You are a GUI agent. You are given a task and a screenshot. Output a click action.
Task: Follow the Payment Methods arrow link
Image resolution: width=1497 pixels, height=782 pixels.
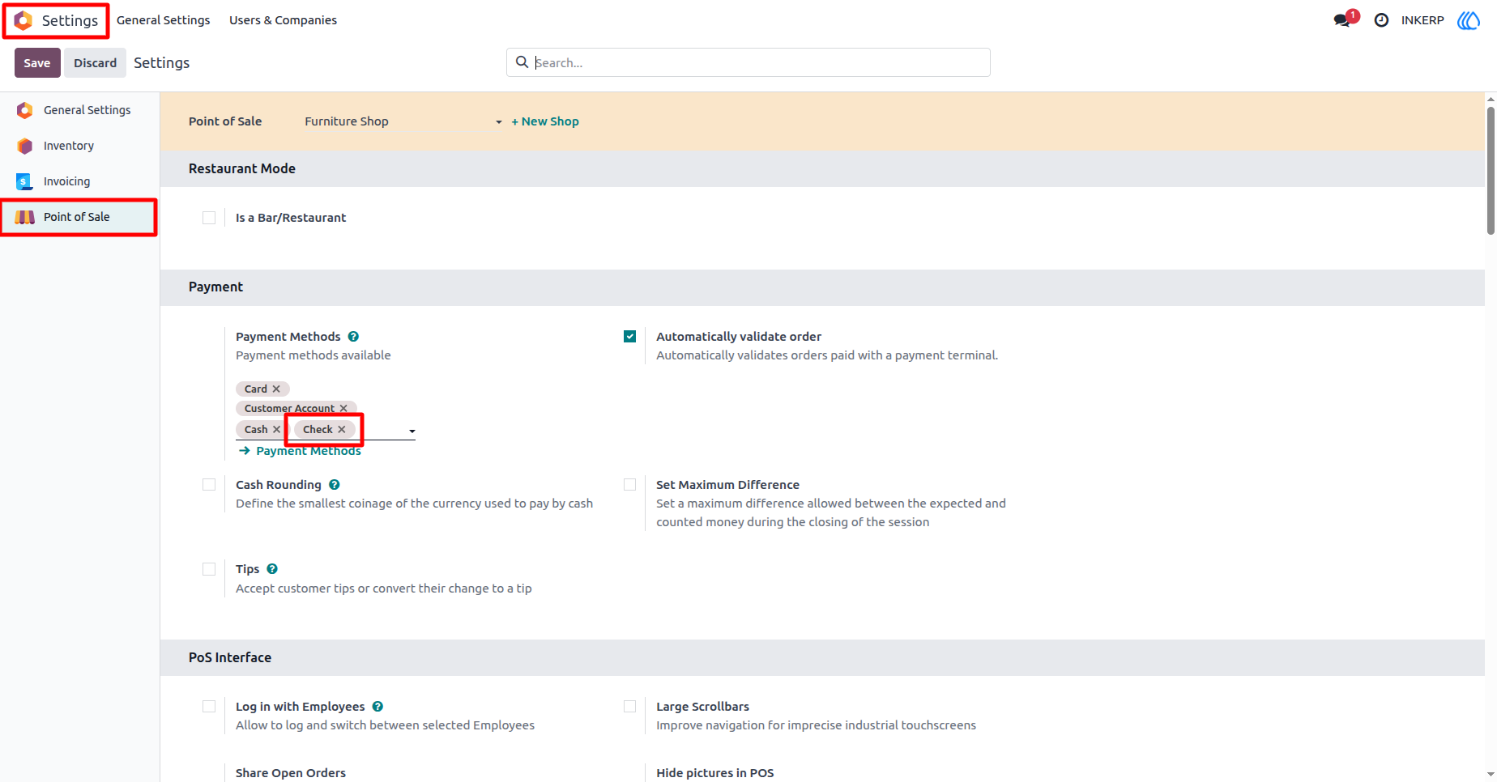301,451
